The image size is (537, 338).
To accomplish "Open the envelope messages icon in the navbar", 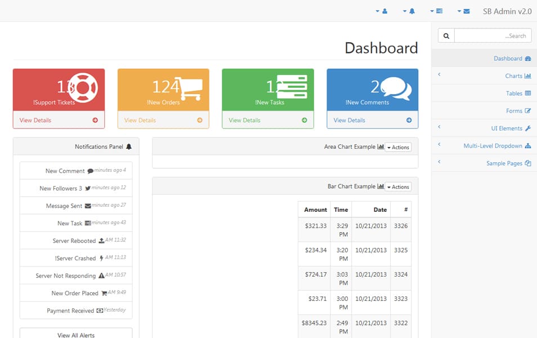I will [x=465, y=11].
